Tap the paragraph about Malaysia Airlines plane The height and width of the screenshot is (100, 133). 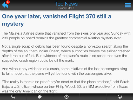(66, 36)
